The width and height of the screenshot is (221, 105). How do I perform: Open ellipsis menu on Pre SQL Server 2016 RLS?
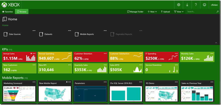(x=141, y=82)
